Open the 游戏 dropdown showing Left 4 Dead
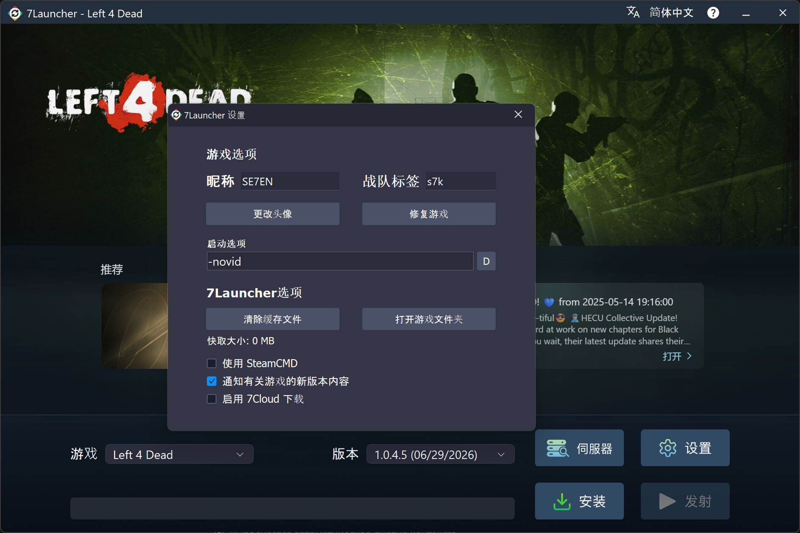The width and height of the screenshot is (800, 533). tap(179, 454)
